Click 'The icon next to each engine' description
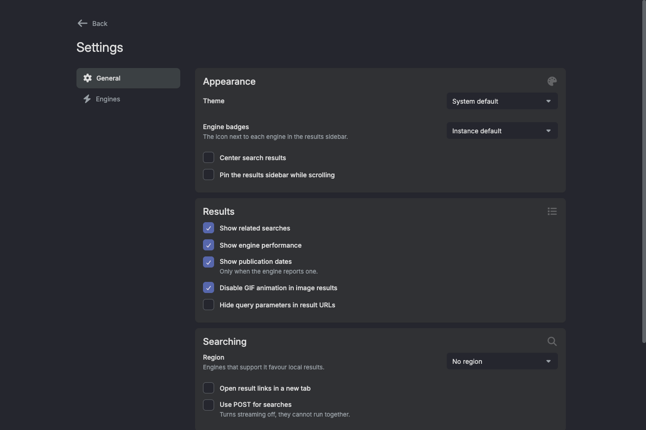The height and width of the screenshot is (430, 646). 275,137
